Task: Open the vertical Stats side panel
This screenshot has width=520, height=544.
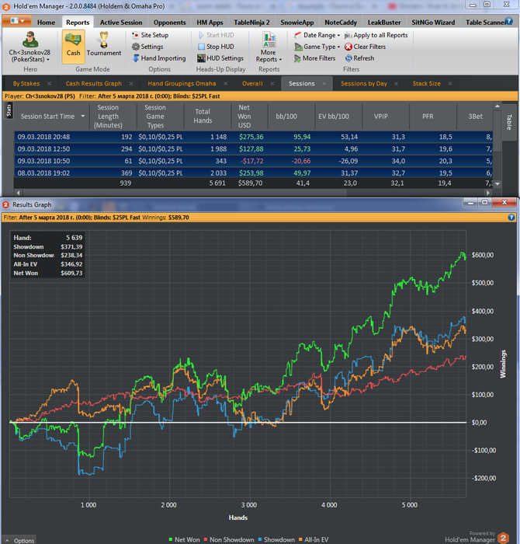Action: tap(9, 110)
